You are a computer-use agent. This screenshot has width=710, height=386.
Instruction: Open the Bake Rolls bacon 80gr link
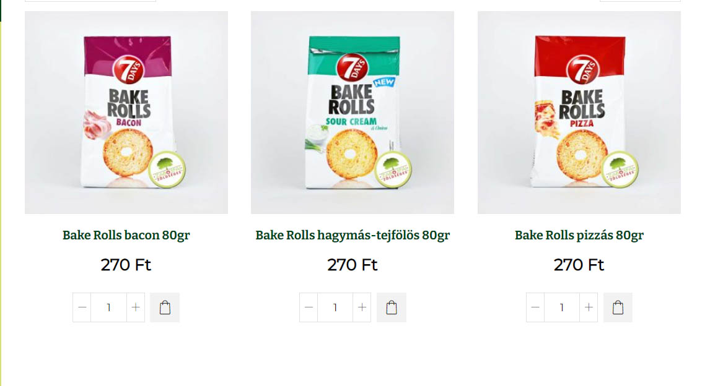[126, 235]
